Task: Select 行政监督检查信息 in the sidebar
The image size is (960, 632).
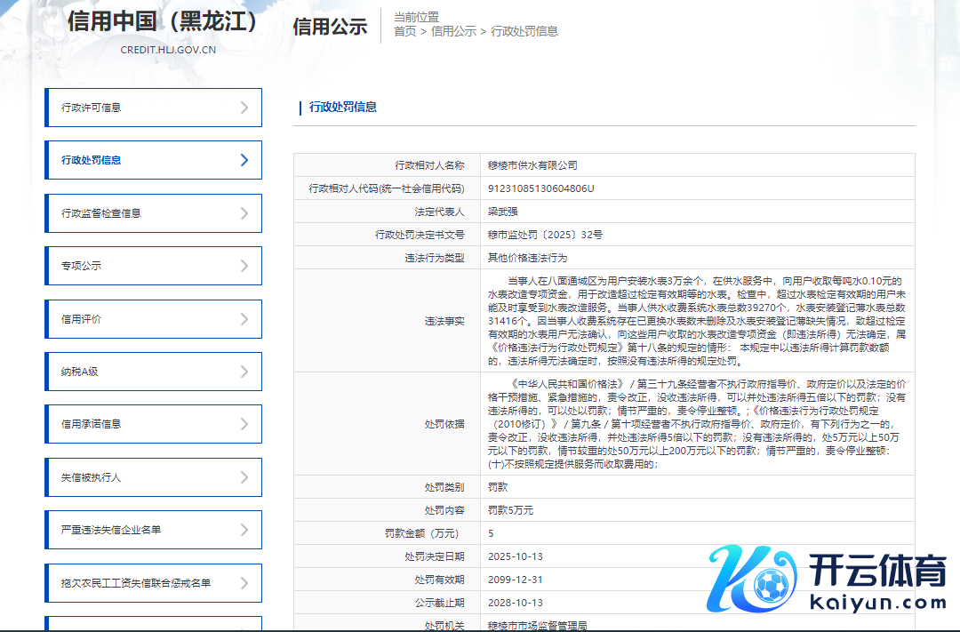Action: click(x=100, y=213)
